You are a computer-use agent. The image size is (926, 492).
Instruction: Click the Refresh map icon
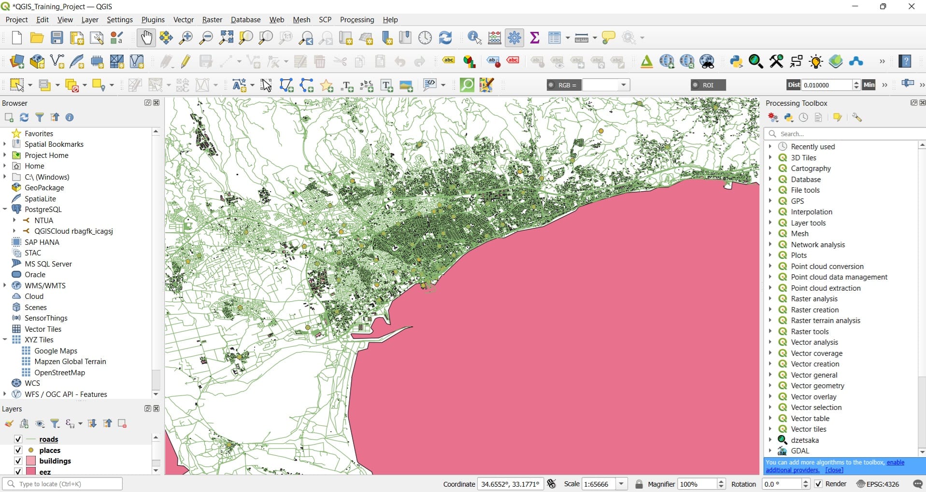click(x=445, y=38)
